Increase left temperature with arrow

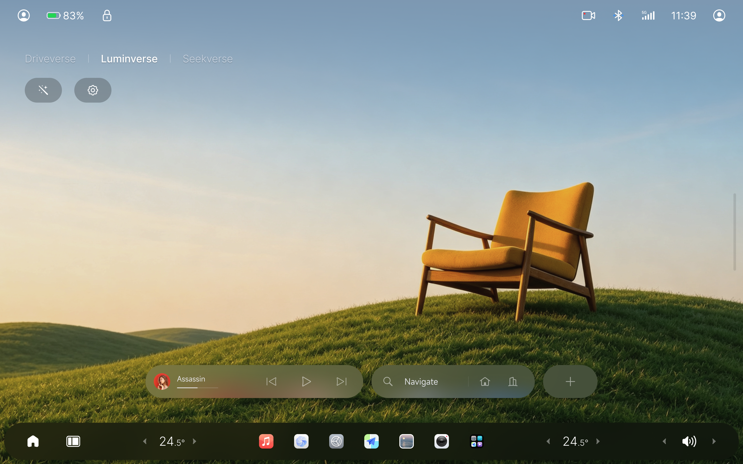pyautogui.click(x=194, y=441)
